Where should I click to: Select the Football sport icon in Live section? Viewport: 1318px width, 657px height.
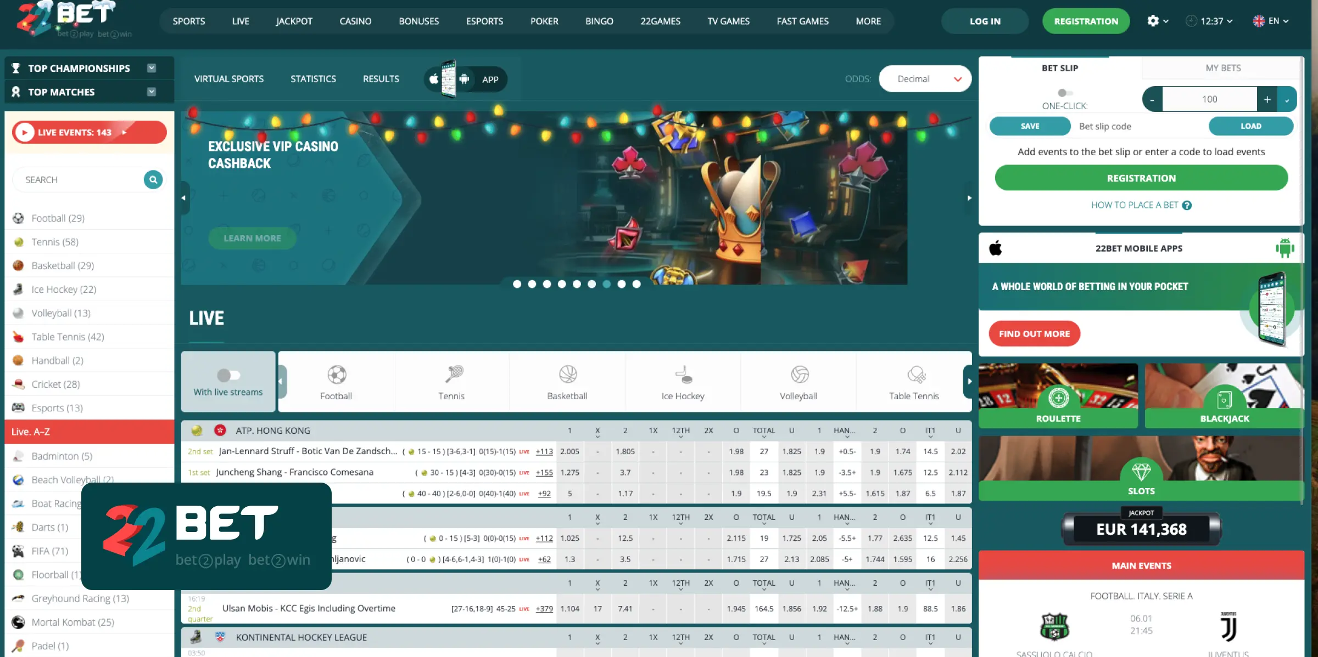coord(336,377)
